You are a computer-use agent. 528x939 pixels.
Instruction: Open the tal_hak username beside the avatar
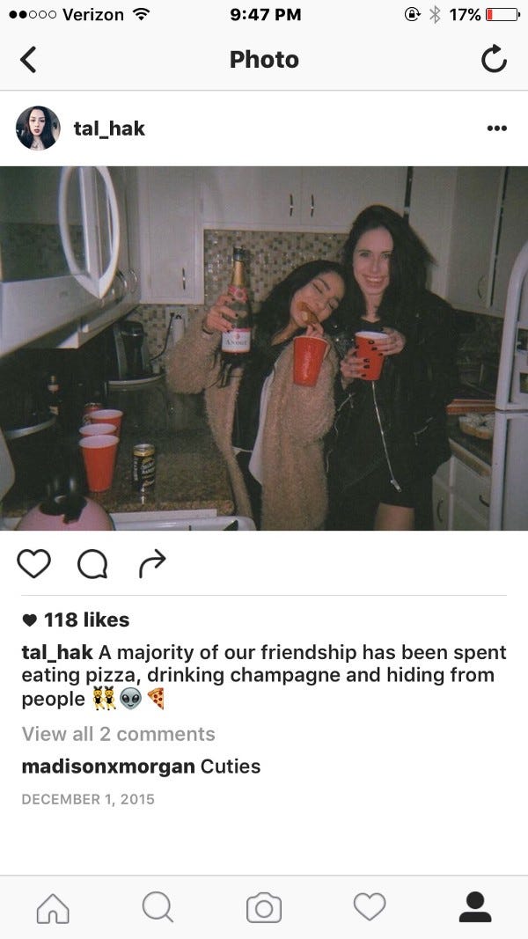click(x=109, y=128)
